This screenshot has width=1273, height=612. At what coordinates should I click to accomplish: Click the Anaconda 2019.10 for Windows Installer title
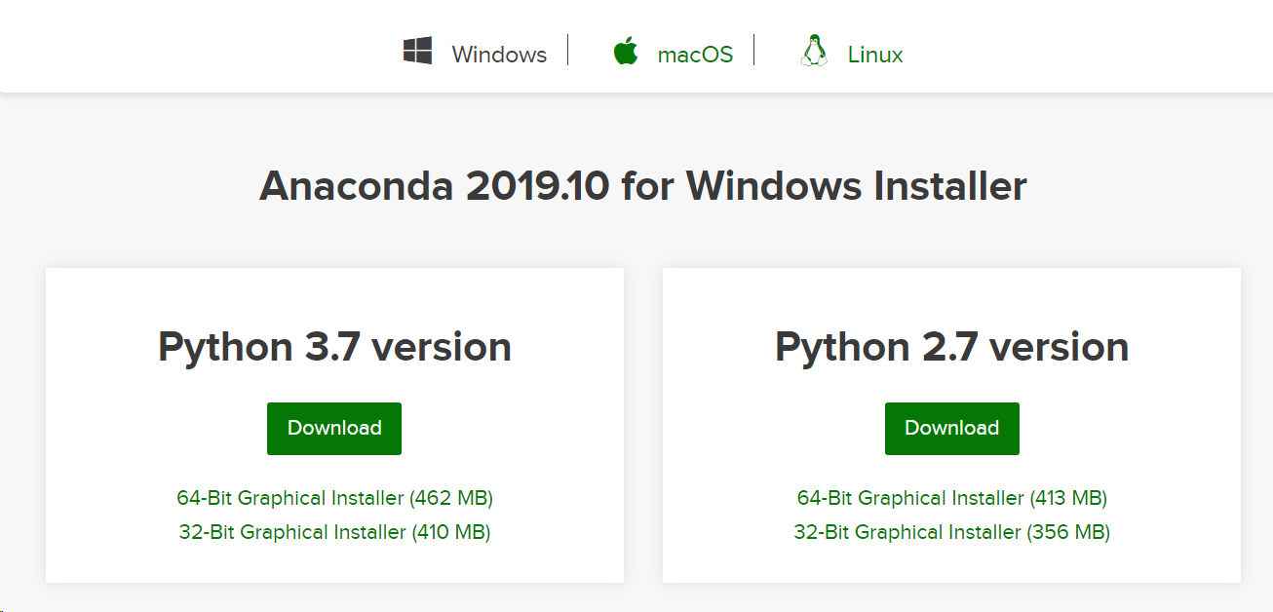[x=642, y=185]
